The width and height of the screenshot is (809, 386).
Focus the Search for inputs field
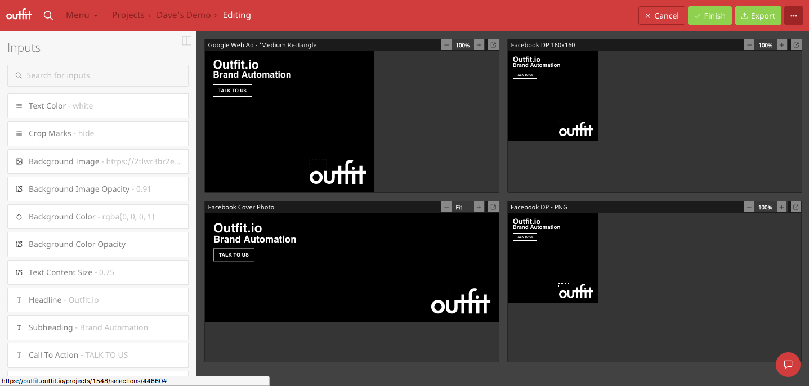[x=98, y=75]
